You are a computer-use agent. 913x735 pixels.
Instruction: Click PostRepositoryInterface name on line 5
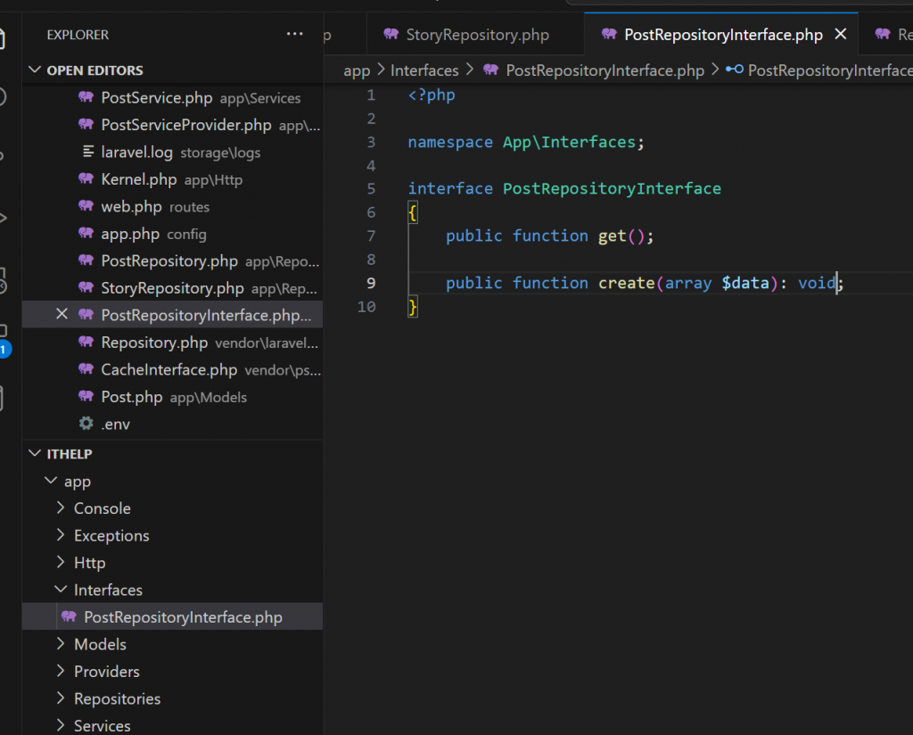[x=612, y=189]
